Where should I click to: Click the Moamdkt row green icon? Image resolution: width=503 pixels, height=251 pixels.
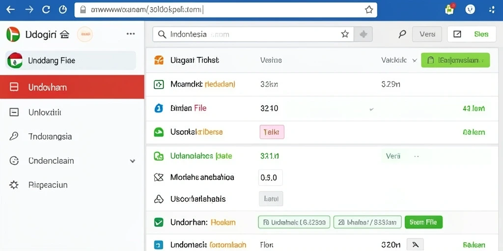159,84
